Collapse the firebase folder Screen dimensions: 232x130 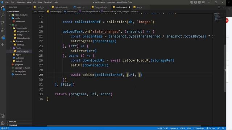[x=19, y=41]
